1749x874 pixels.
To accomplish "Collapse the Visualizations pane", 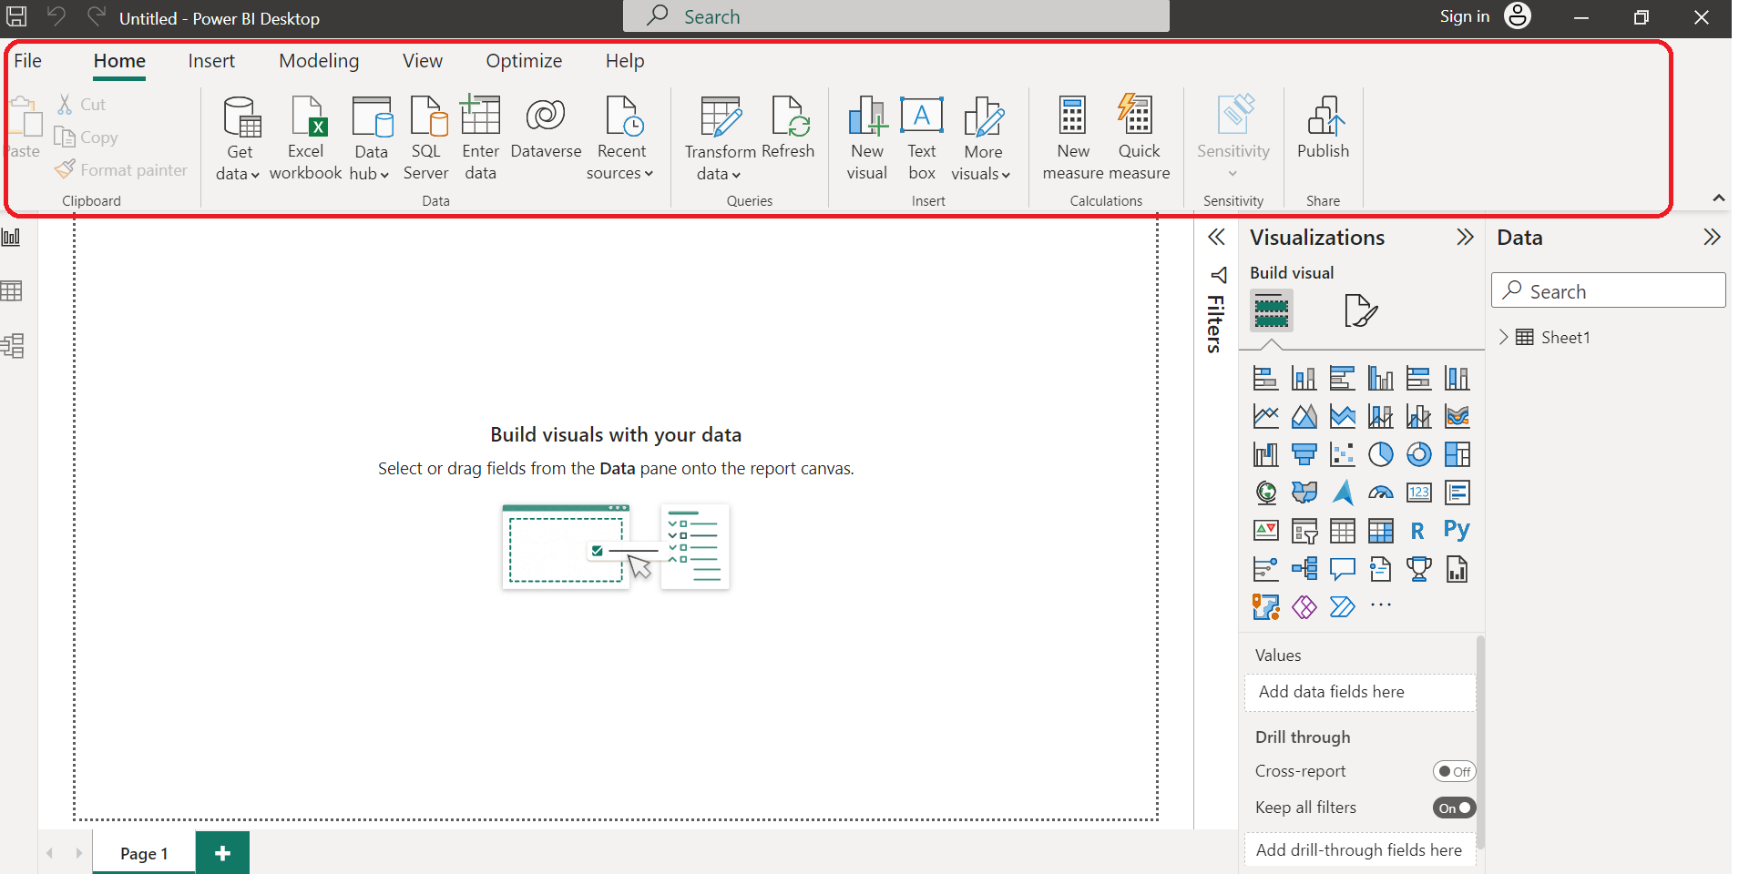I will [1465, 238].
